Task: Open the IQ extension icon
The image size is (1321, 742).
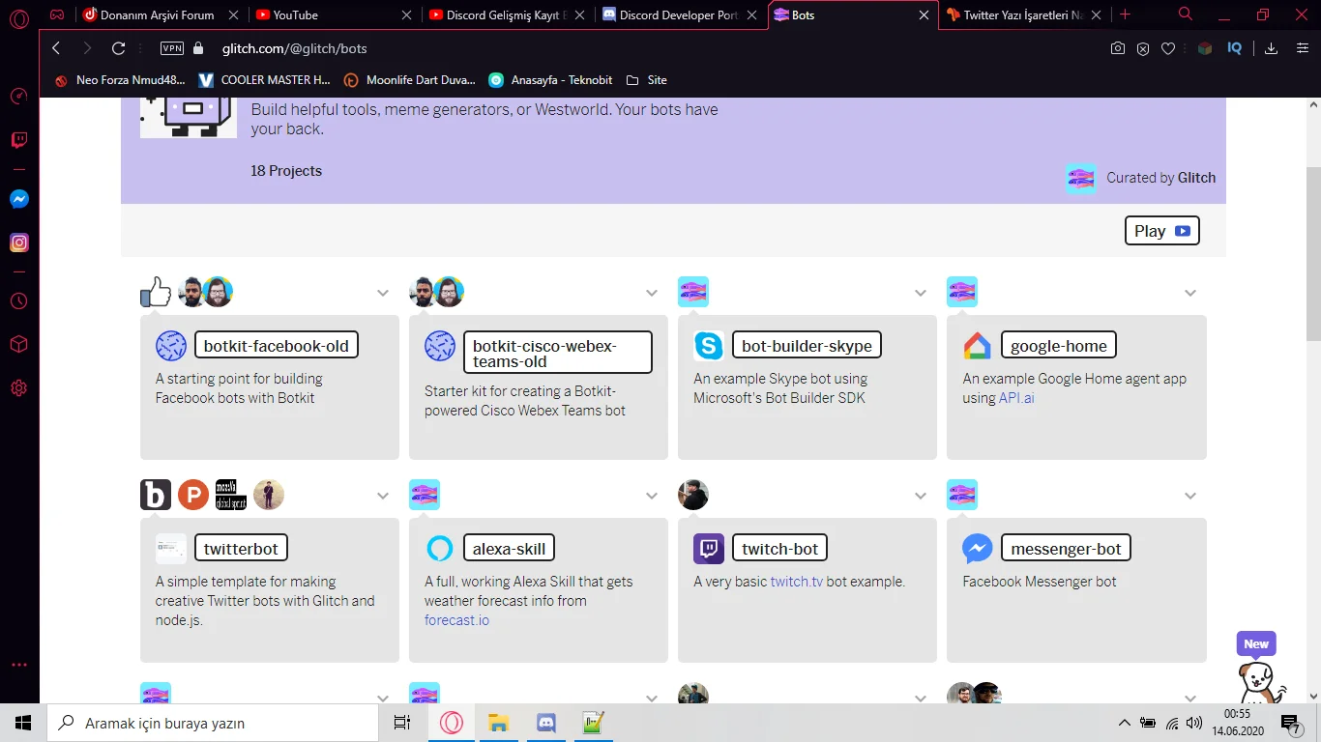Action: (x=1234, y=48)
